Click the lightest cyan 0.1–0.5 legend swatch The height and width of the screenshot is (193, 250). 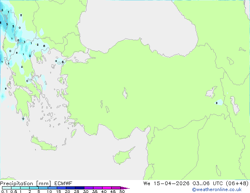[x=7, y=188]
